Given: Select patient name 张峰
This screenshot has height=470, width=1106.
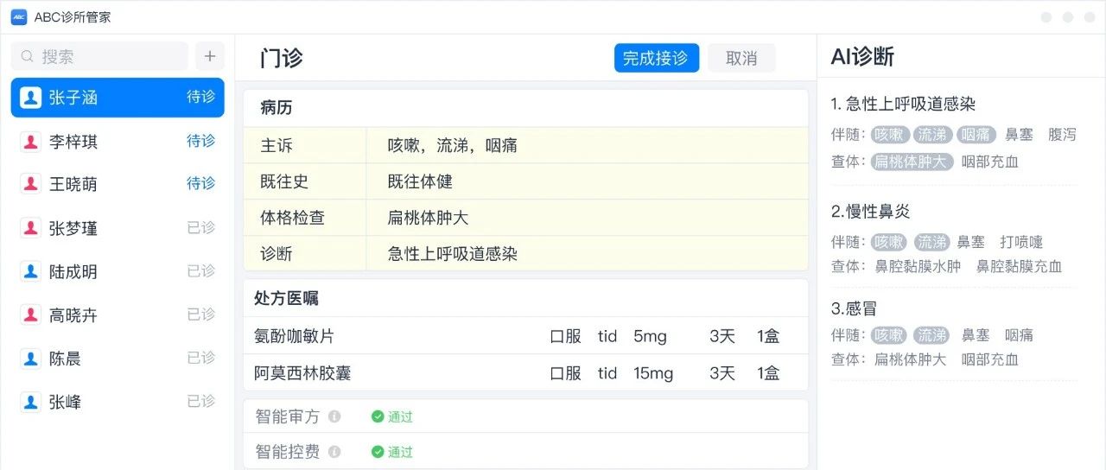Looking at the screenshot, I should coord(65,402).
